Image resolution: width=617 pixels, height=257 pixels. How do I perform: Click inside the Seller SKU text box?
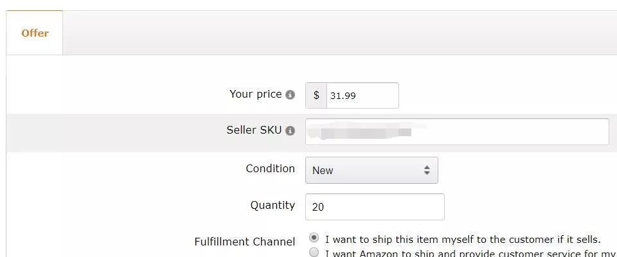pos(457,132)
